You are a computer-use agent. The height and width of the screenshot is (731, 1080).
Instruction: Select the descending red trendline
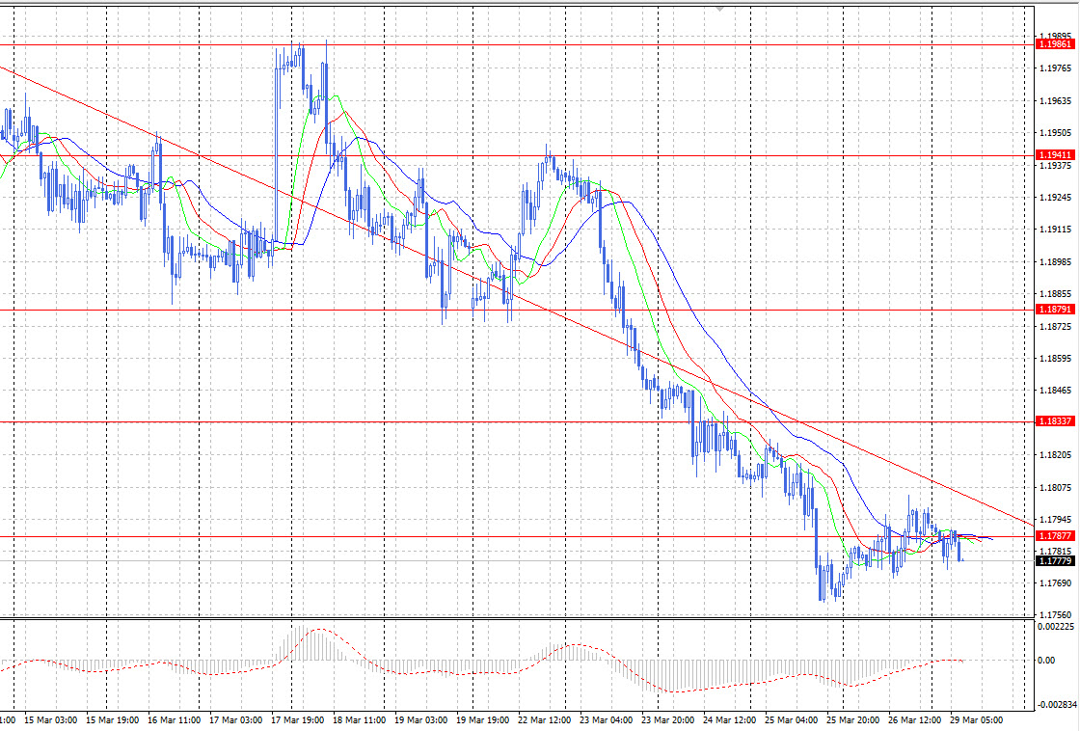point(517,296)
